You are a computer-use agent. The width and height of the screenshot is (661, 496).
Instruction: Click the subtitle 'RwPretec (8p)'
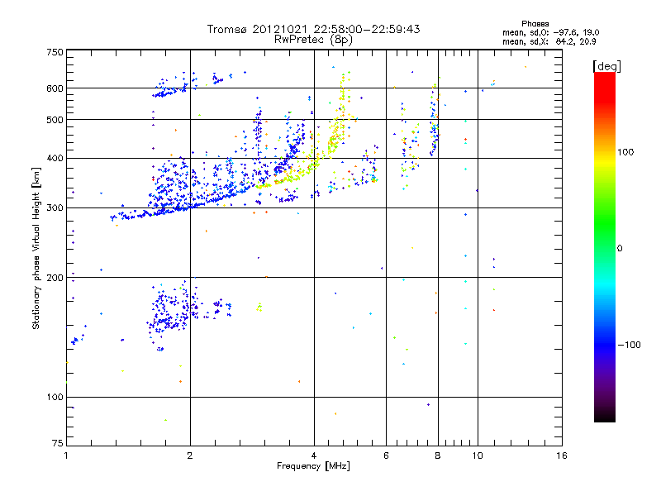point(313,40)
